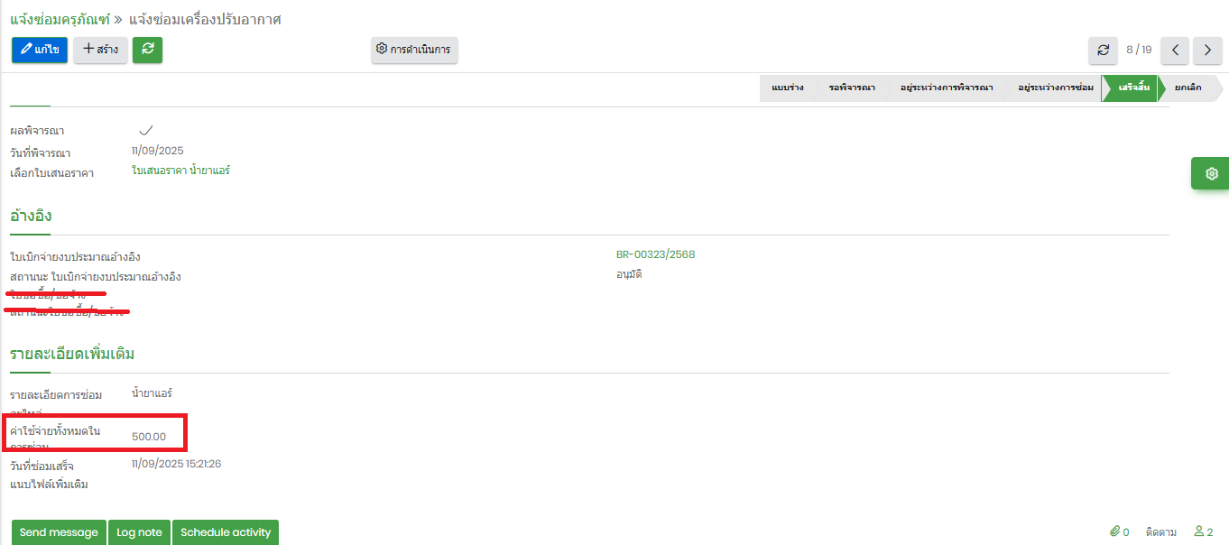
Task: Select the ยกเลิก status stage
Action: pyautogui.click(x=1187, y=88)
